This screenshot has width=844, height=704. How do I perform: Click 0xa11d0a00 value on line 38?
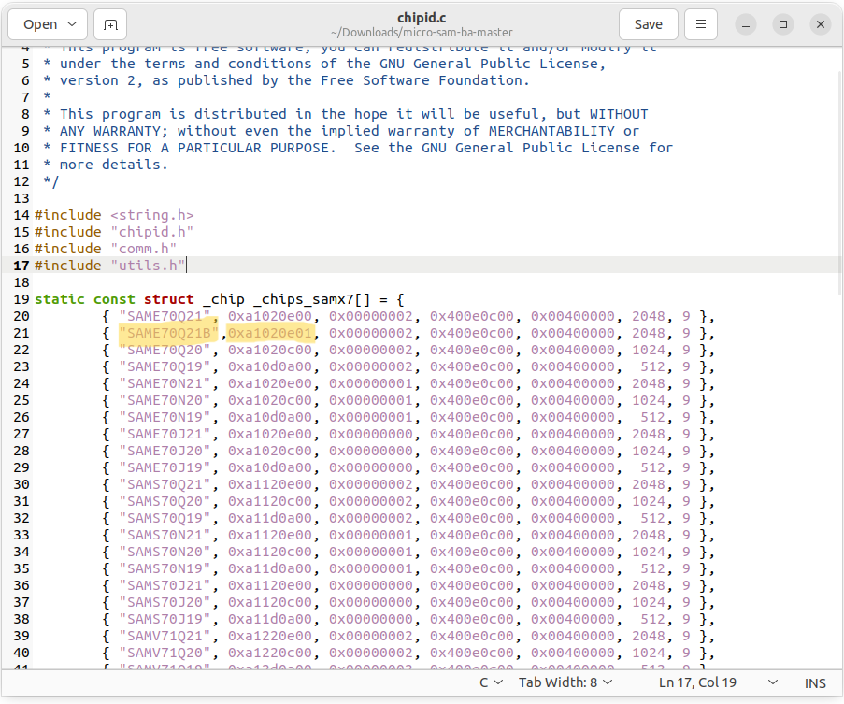pos(270,619)
